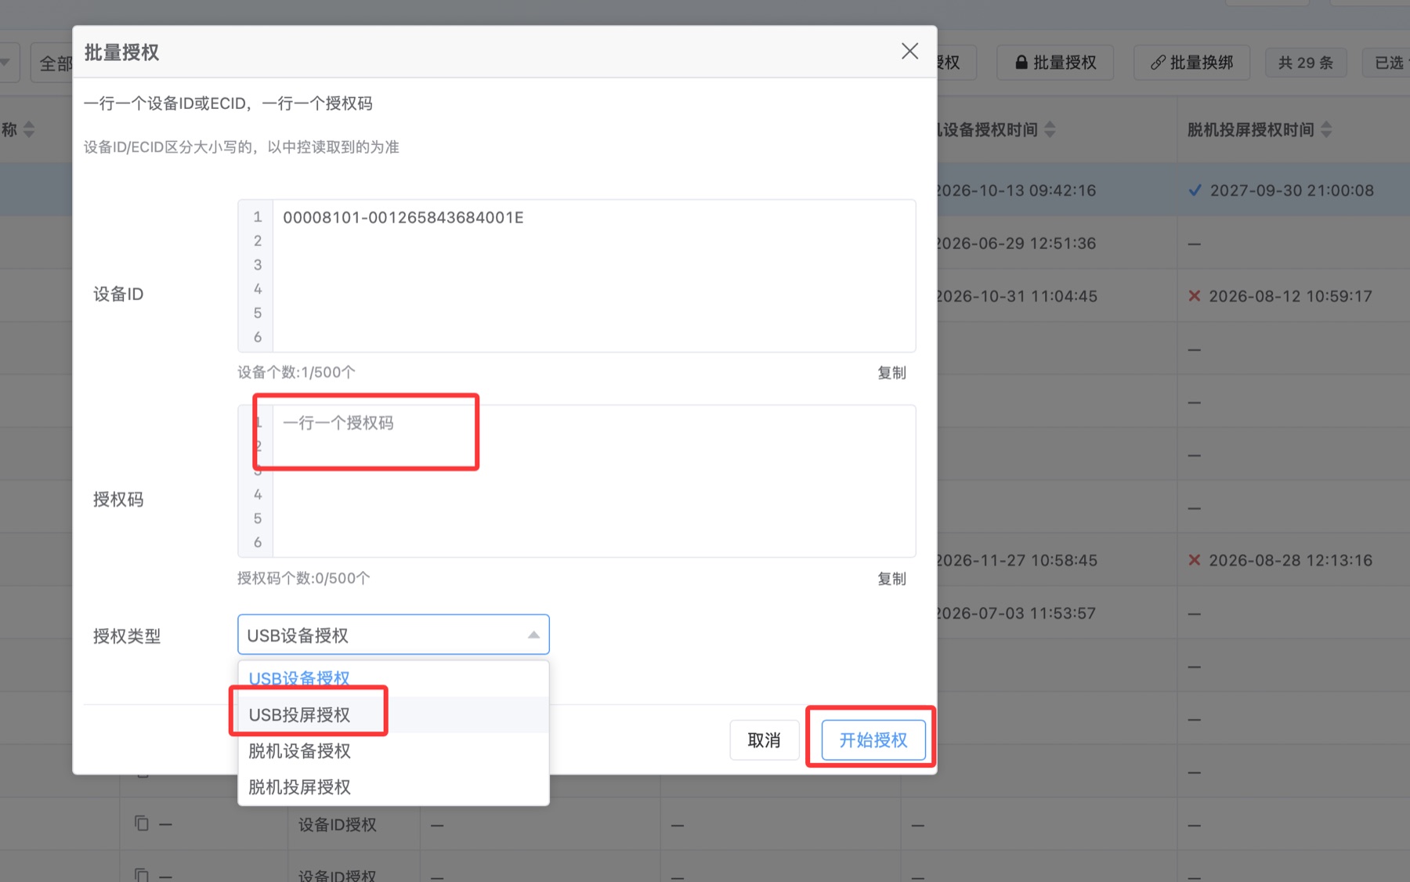Click the 取消 button
The height and width of the screenshot is (882, 1410).
coord(764,739)
